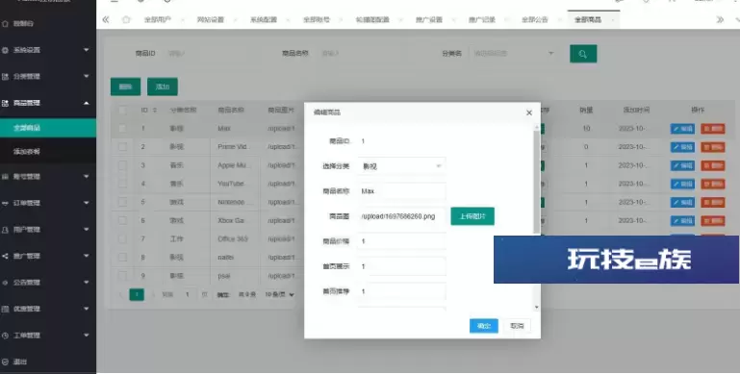
Task: Expand the 分类管理 sidebar menu
Action: coord(48,76)
